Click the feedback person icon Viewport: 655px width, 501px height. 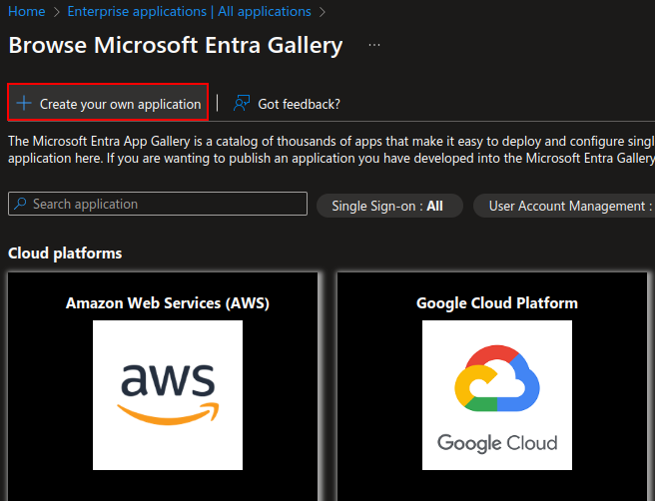pyautogui.click(x=242, y=103)
